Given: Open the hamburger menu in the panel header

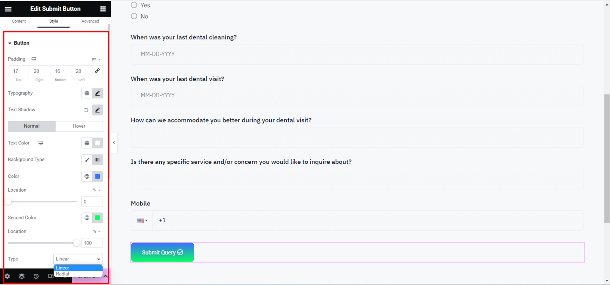Looking at the screenshot, I should pyautogui.click(x=8, y=9).
